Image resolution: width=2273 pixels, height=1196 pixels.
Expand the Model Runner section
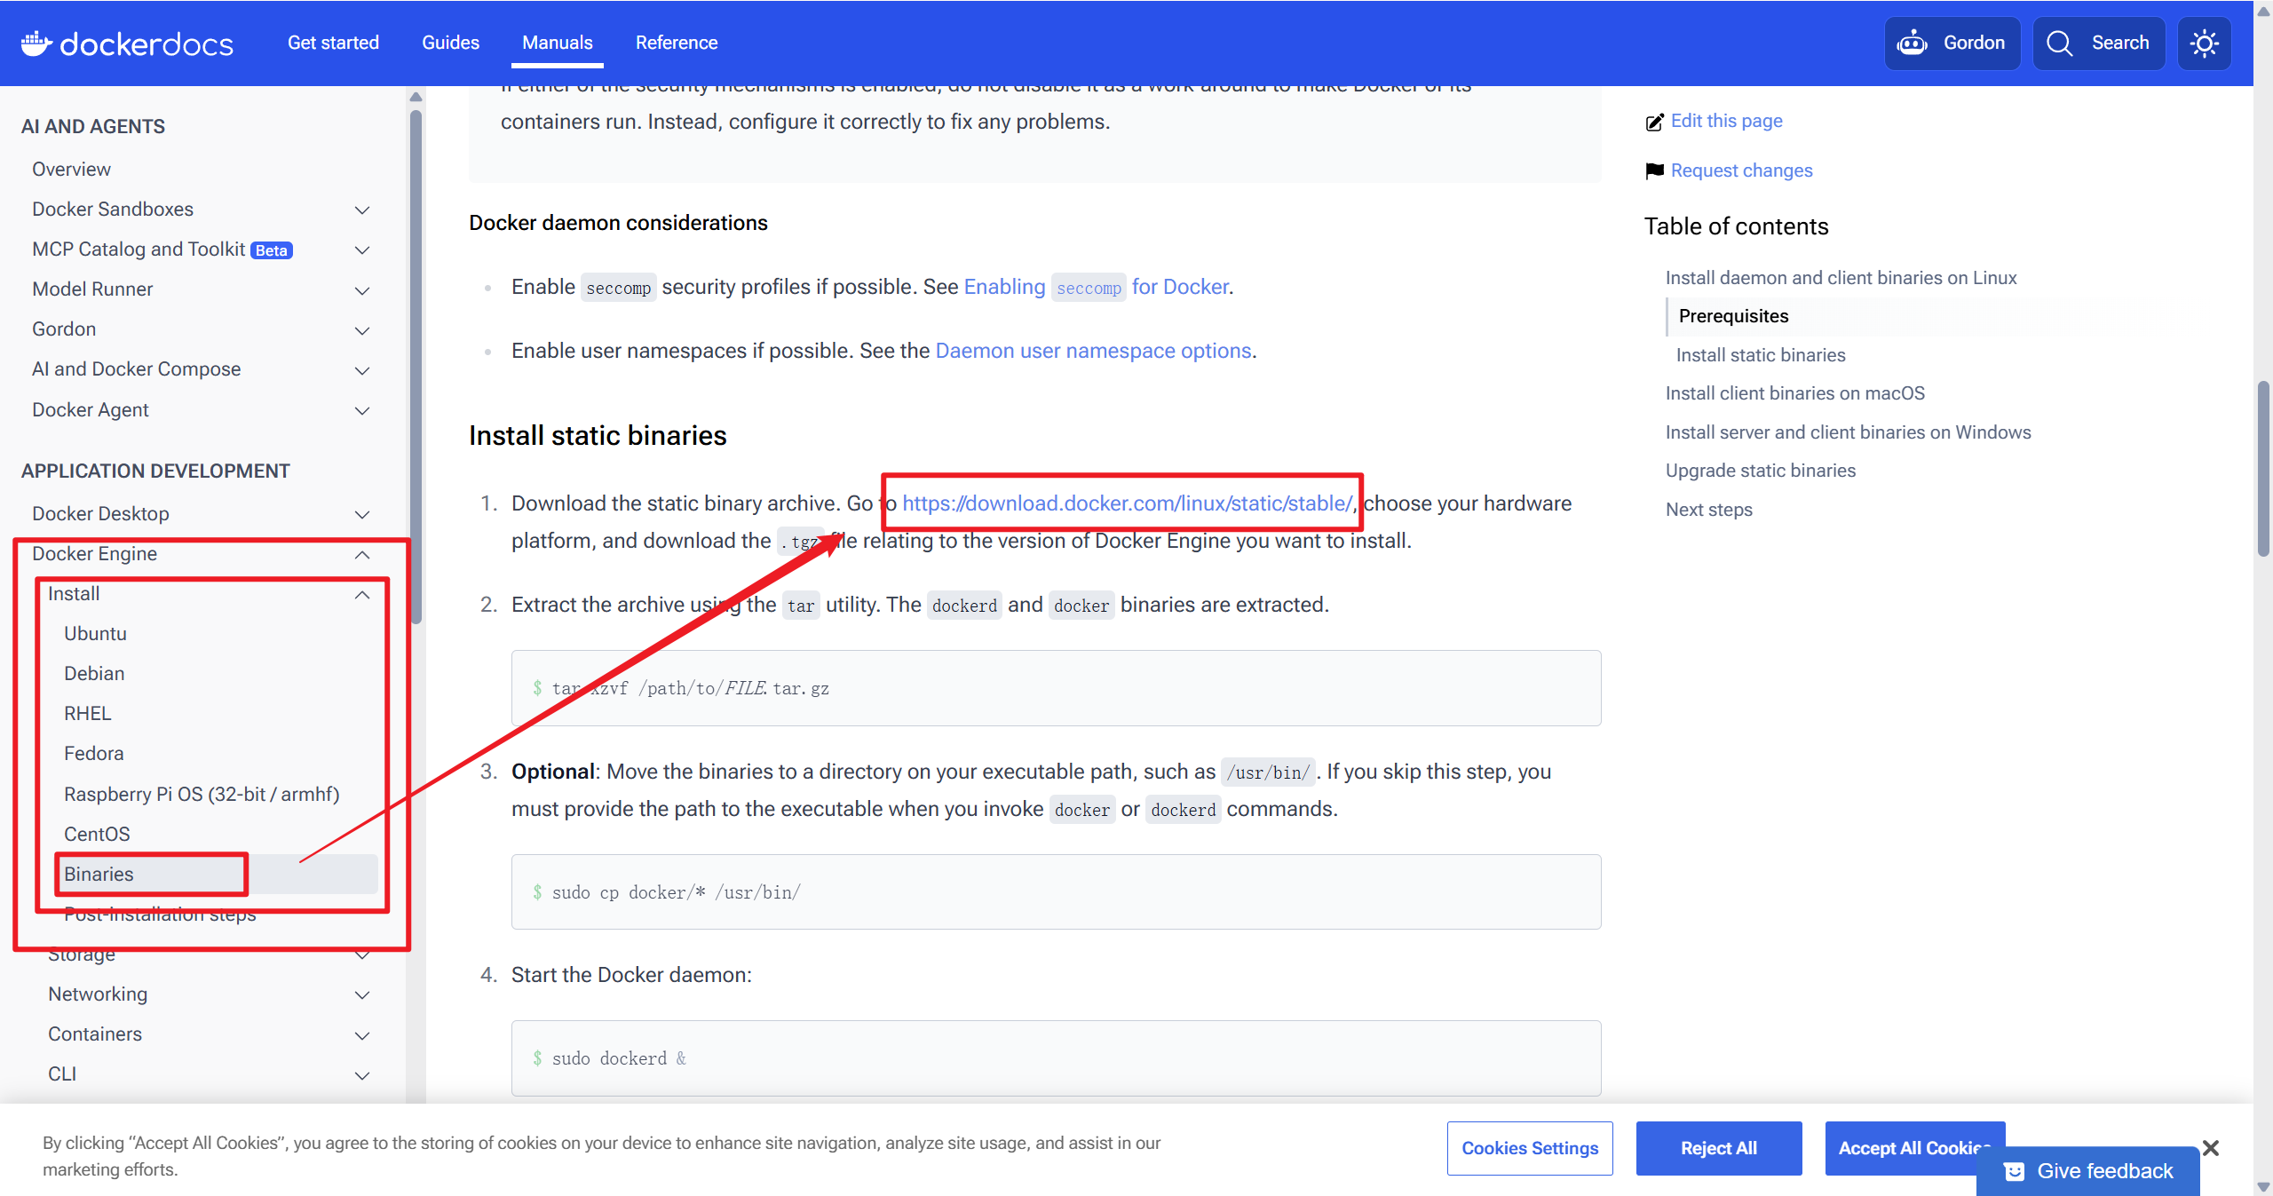[x=362, y=290]
